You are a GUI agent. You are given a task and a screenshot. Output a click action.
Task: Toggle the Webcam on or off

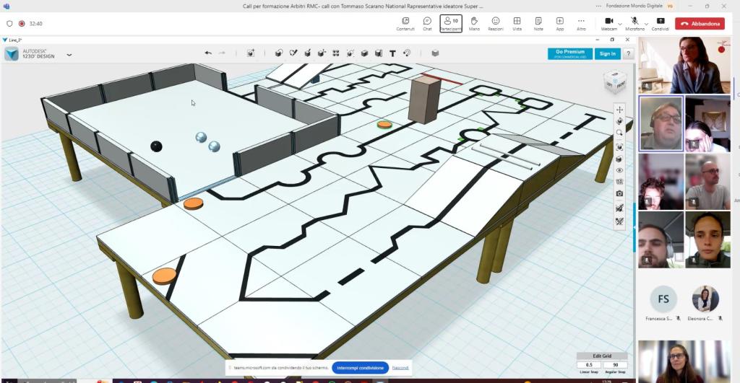click(x=608, y=24)
